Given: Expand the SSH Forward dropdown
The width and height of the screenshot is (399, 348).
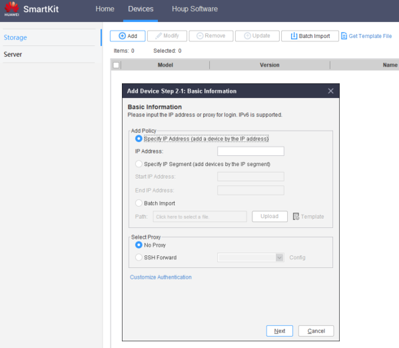Looking at the screenshot, I should [x=279, y=257].
